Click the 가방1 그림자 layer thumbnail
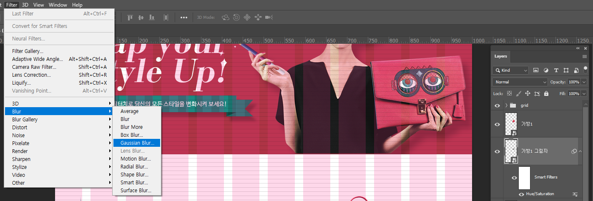This screenshot has width=593, height=201. (511, 151)
